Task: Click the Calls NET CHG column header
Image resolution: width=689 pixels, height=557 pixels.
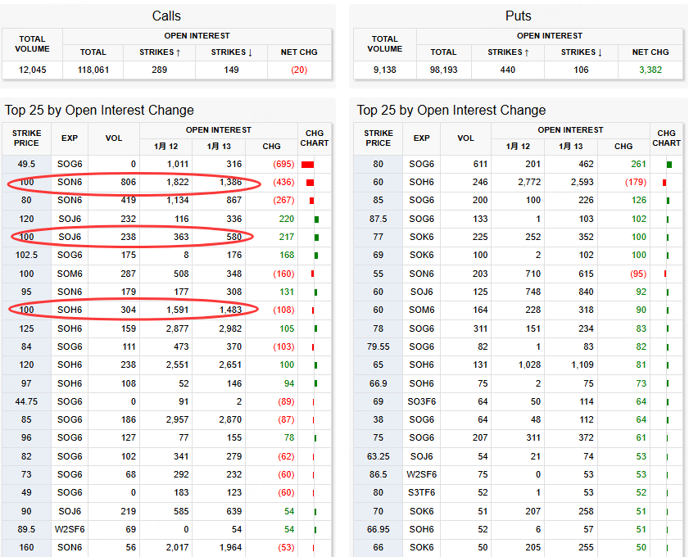Action: click(299, 52)
